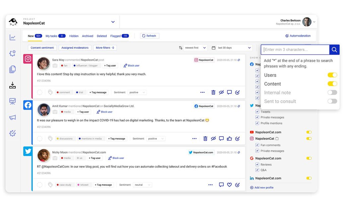
Task: Open the Content sentiment filter
Action: 42,48
